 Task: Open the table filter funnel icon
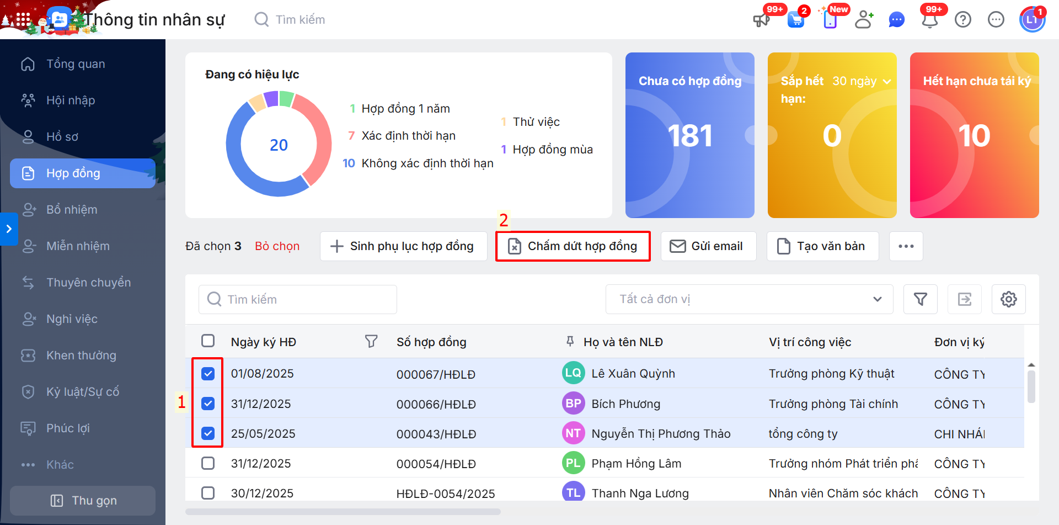point(920,299)
